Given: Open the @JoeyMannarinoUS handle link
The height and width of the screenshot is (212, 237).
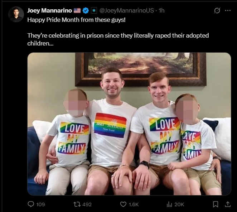Looking at the screenshot, I should (x=127, y=10).
